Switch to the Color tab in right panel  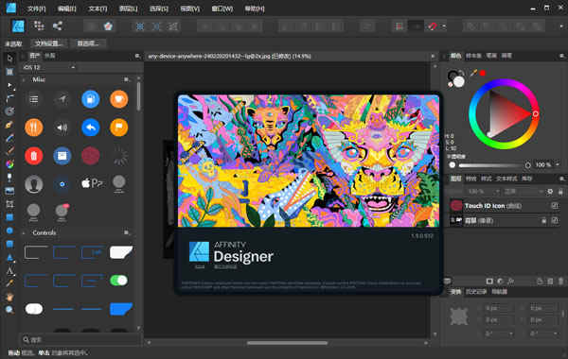point(455,56)
